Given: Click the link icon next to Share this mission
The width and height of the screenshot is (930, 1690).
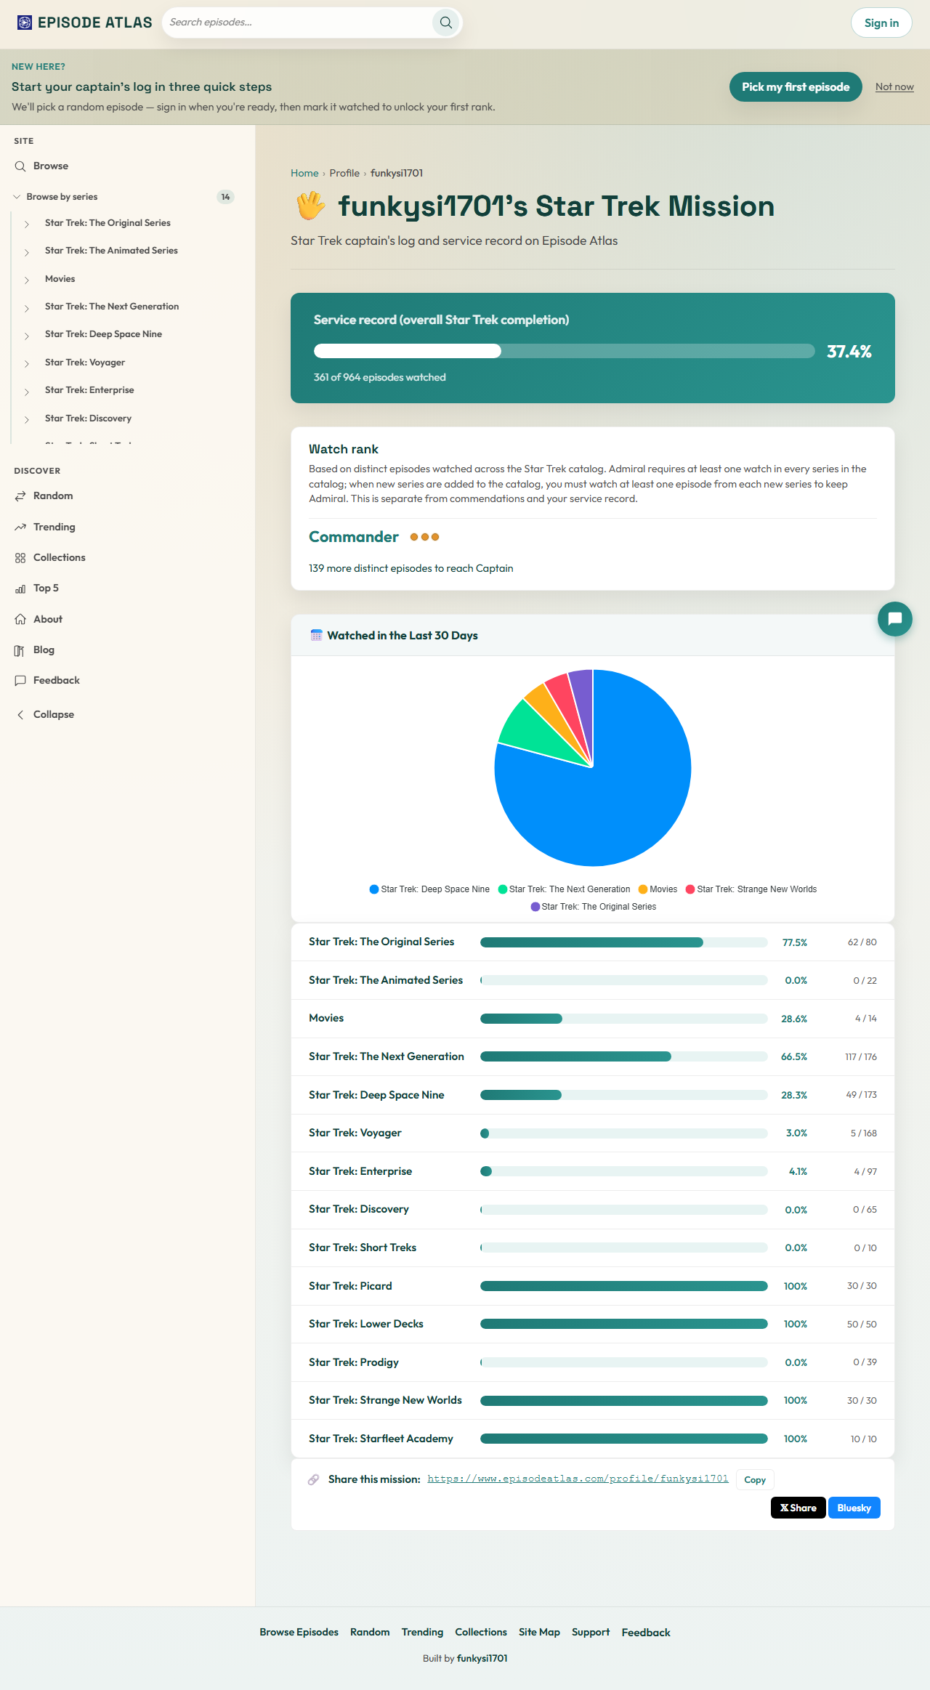Looking at the screenshot, I should coord(314,1479).
